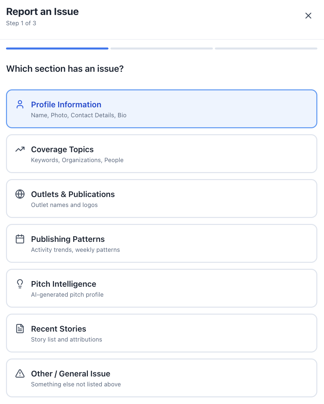This screenshot has width=324, height=404.
Task: Select the Profile Information section option
Action: pos(162,109)
